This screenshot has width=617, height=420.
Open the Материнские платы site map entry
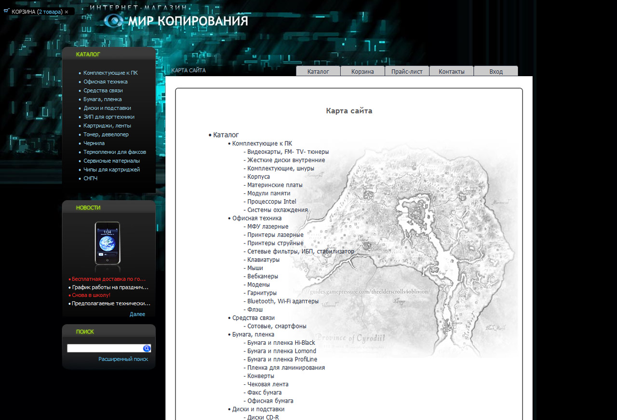coord(275,185)
